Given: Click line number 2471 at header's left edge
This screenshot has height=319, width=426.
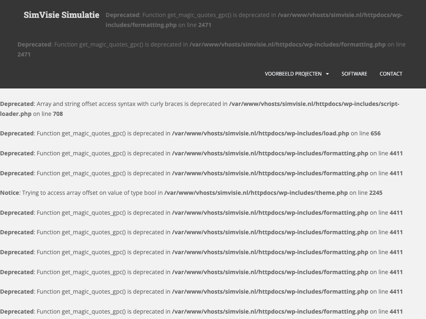Looking at the screenshot, I should pyautogui.click(x=24, y=54).
